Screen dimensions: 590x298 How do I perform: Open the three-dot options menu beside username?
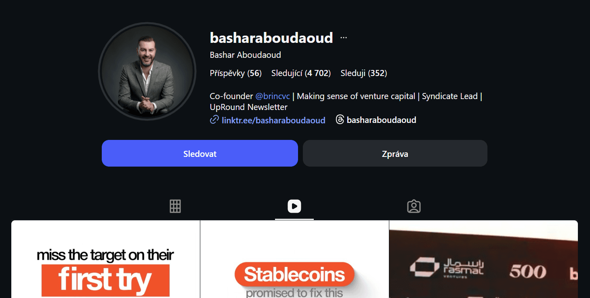tap(344, 38)
